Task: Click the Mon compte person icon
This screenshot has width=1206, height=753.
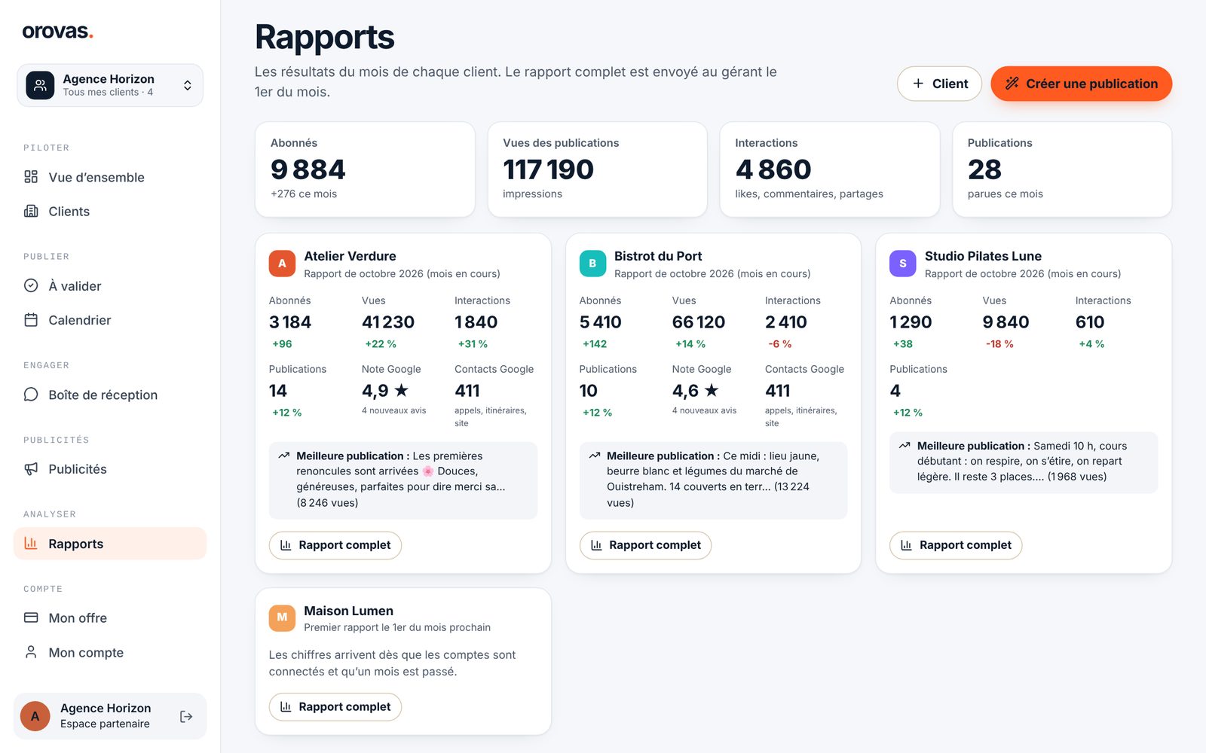Action: pyautogui.click(x=31, y=652)
